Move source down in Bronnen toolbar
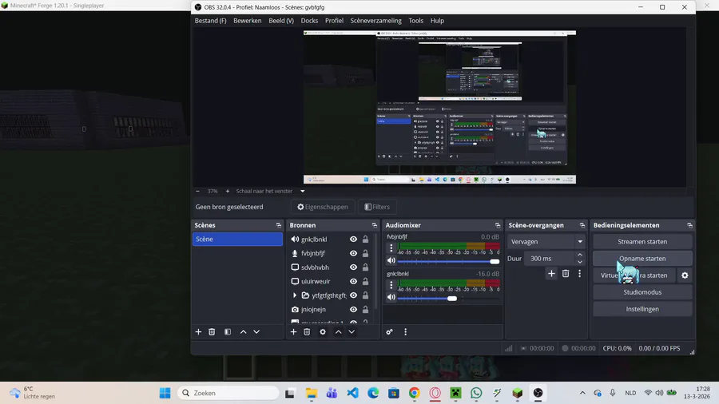The width and height of the screenshot is (719, 404). coord(352,331)
